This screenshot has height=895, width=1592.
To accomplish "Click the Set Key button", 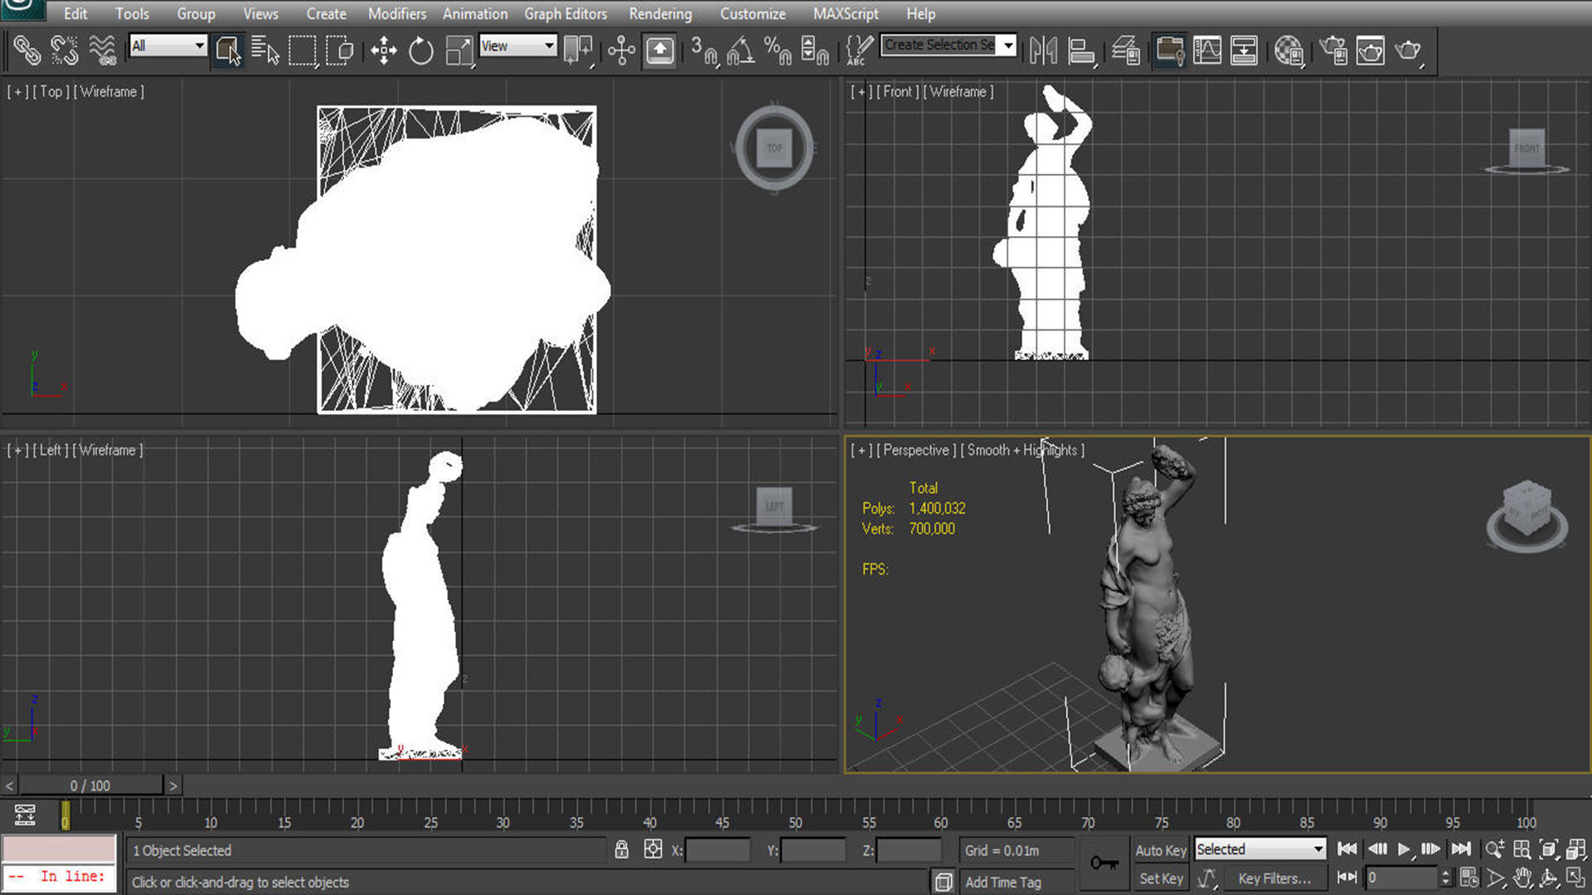I will 1161,878.
